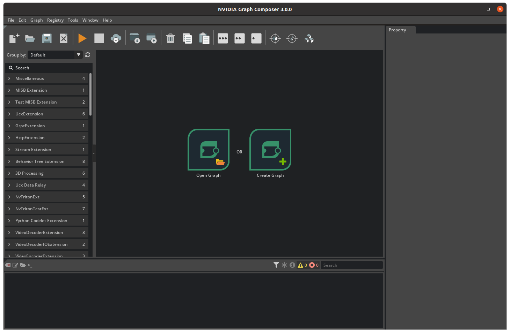Open the Edit menu
Image resolution: width=510 pixels, height=333 pixels.
(22, 20)
